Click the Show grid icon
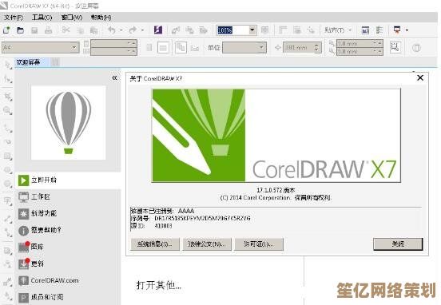The height and width of the screenshot is (305, 441). click(297, 30)
